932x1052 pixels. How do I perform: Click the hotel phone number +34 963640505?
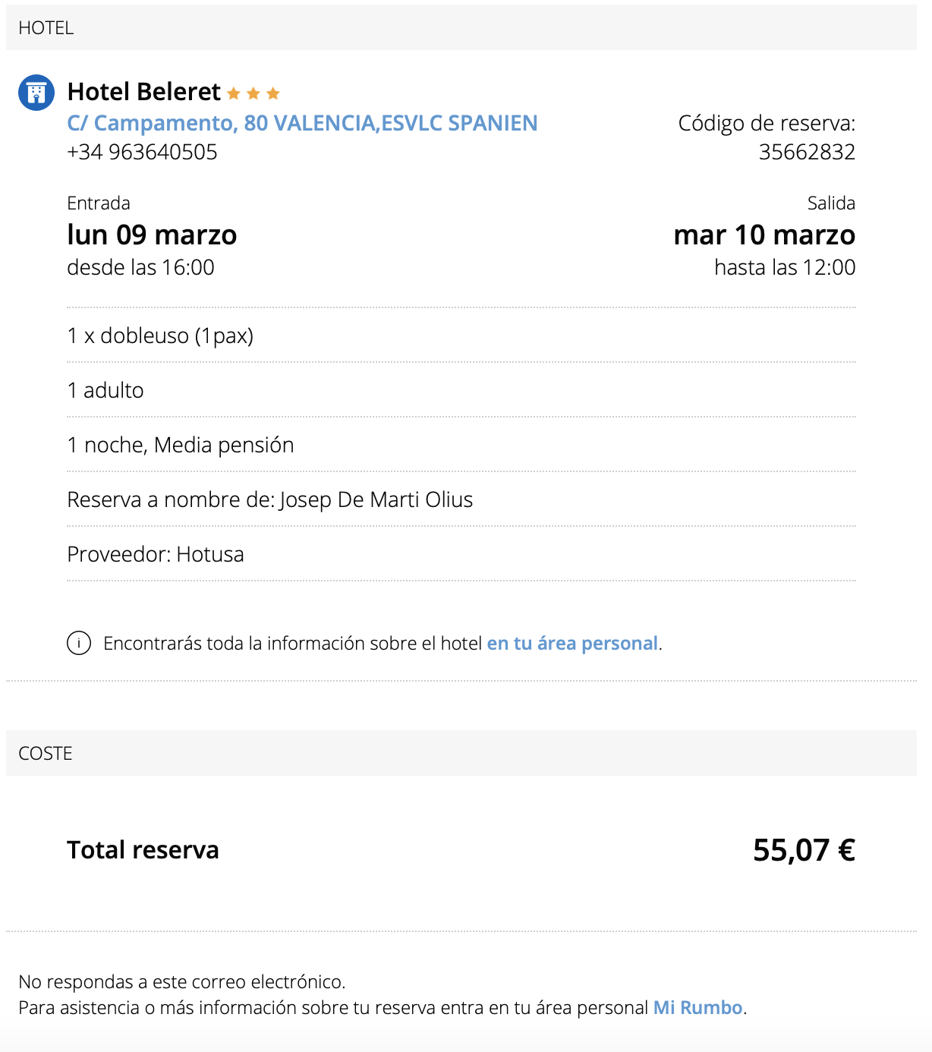(x=142, y=152)
